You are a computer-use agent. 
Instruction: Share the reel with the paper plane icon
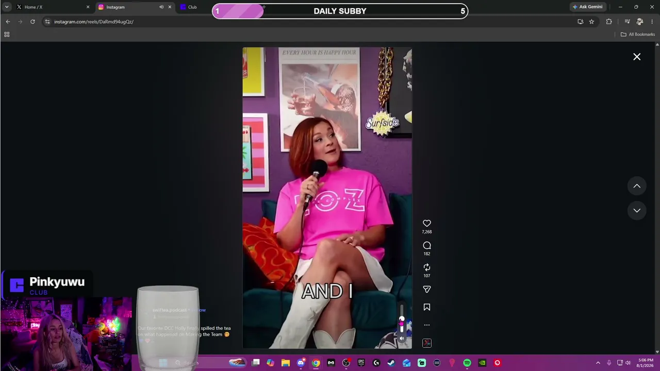coord(427,290)
